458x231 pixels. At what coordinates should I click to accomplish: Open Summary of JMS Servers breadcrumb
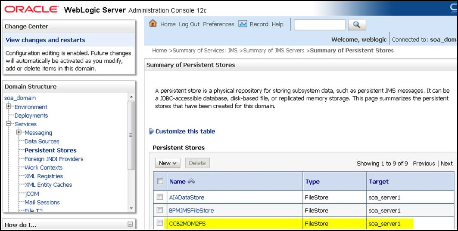coord(274,50)
